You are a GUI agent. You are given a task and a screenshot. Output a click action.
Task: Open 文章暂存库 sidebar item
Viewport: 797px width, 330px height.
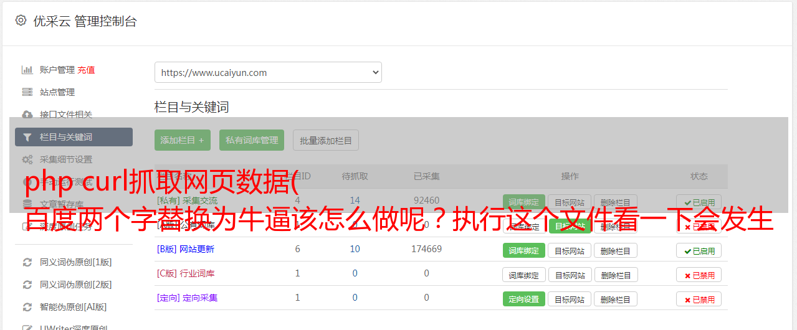point(61,204)
